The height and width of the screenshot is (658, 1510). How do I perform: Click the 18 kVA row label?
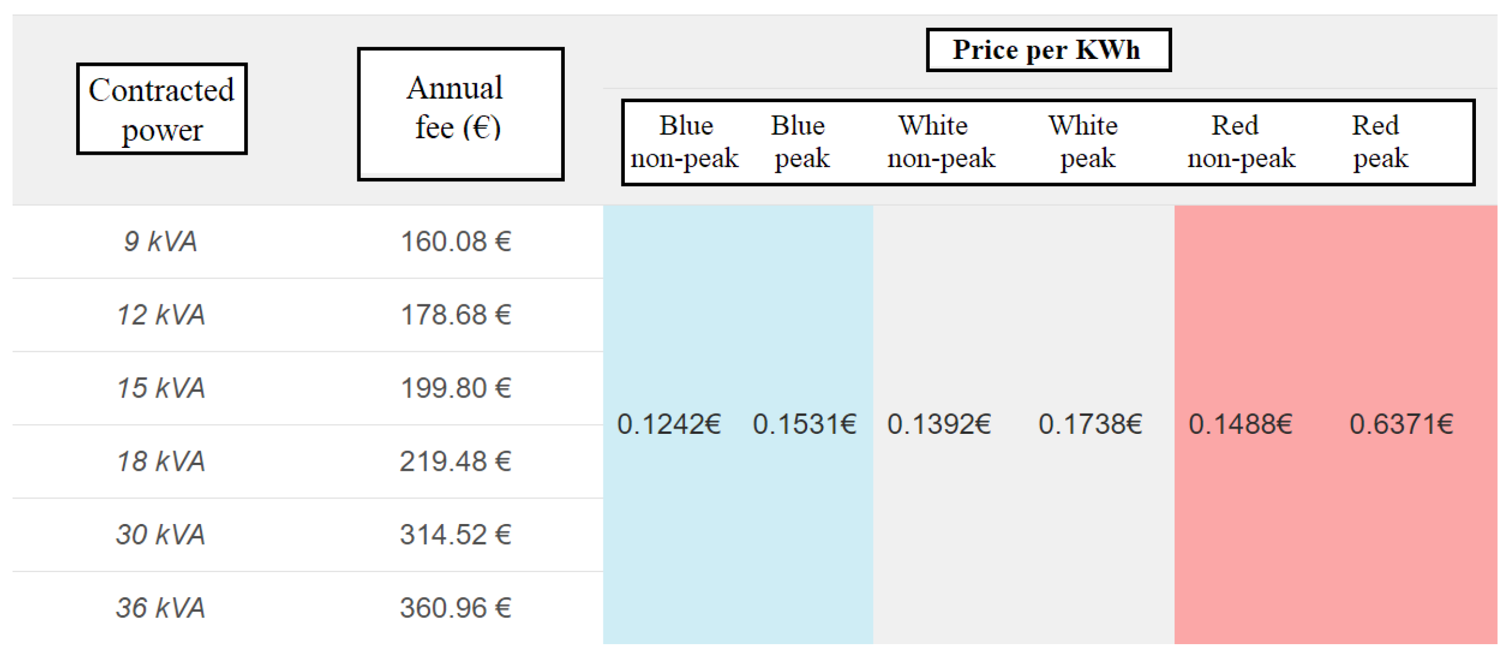[x=161, y=462]
